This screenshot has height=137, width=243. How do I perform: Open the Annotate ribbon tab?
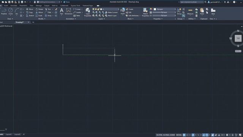pos(14,6)
